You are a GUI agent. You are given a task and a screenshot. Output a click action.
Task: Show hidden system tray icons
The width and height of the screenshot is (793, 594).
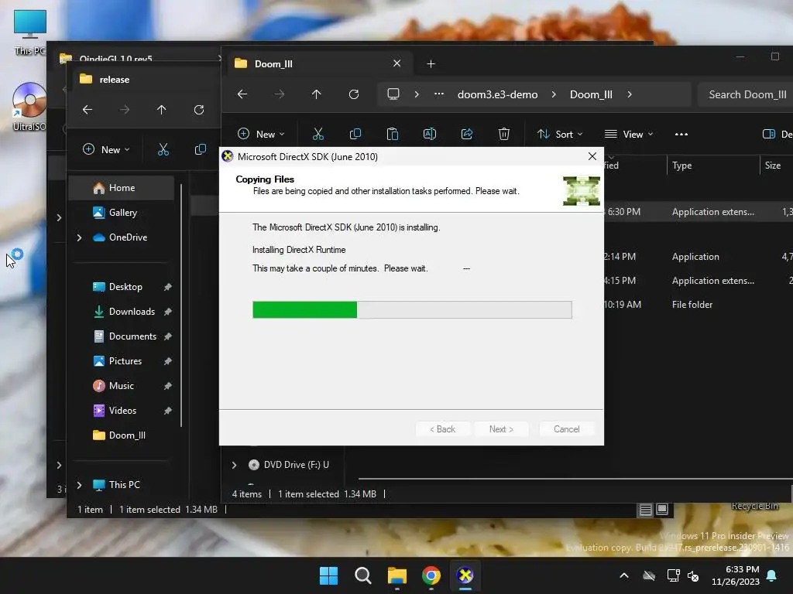pyautogui.click(x=624, y=575)
